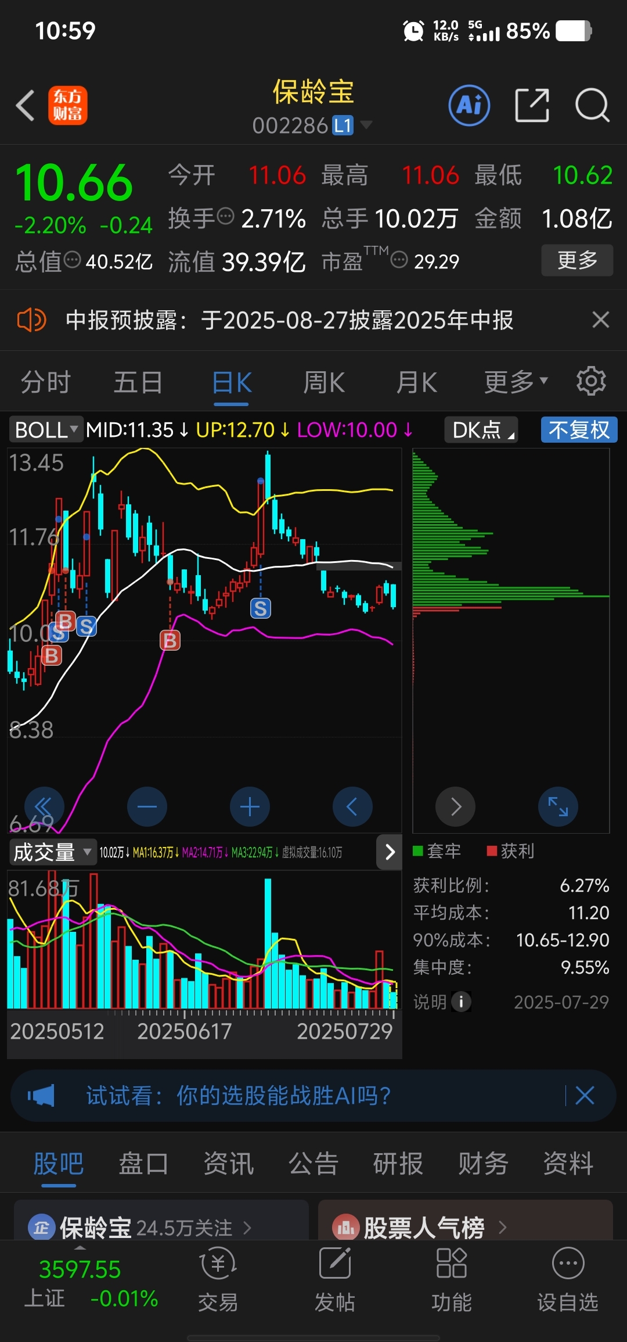
Task: Open the 资料 tab
Action: pos(568,1164)
